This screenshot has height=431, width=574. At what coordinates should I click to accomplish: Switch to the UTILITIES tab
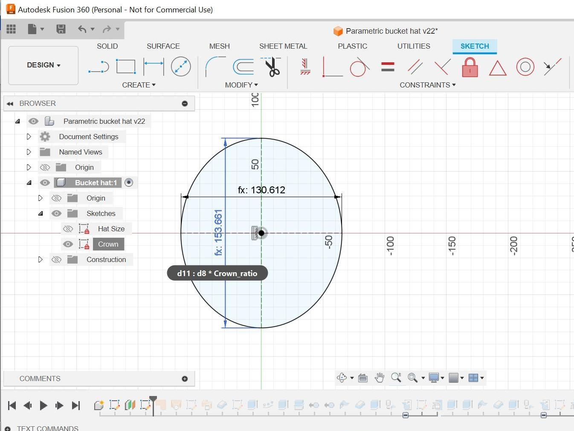pyautogui.click(x=414, y=46)
